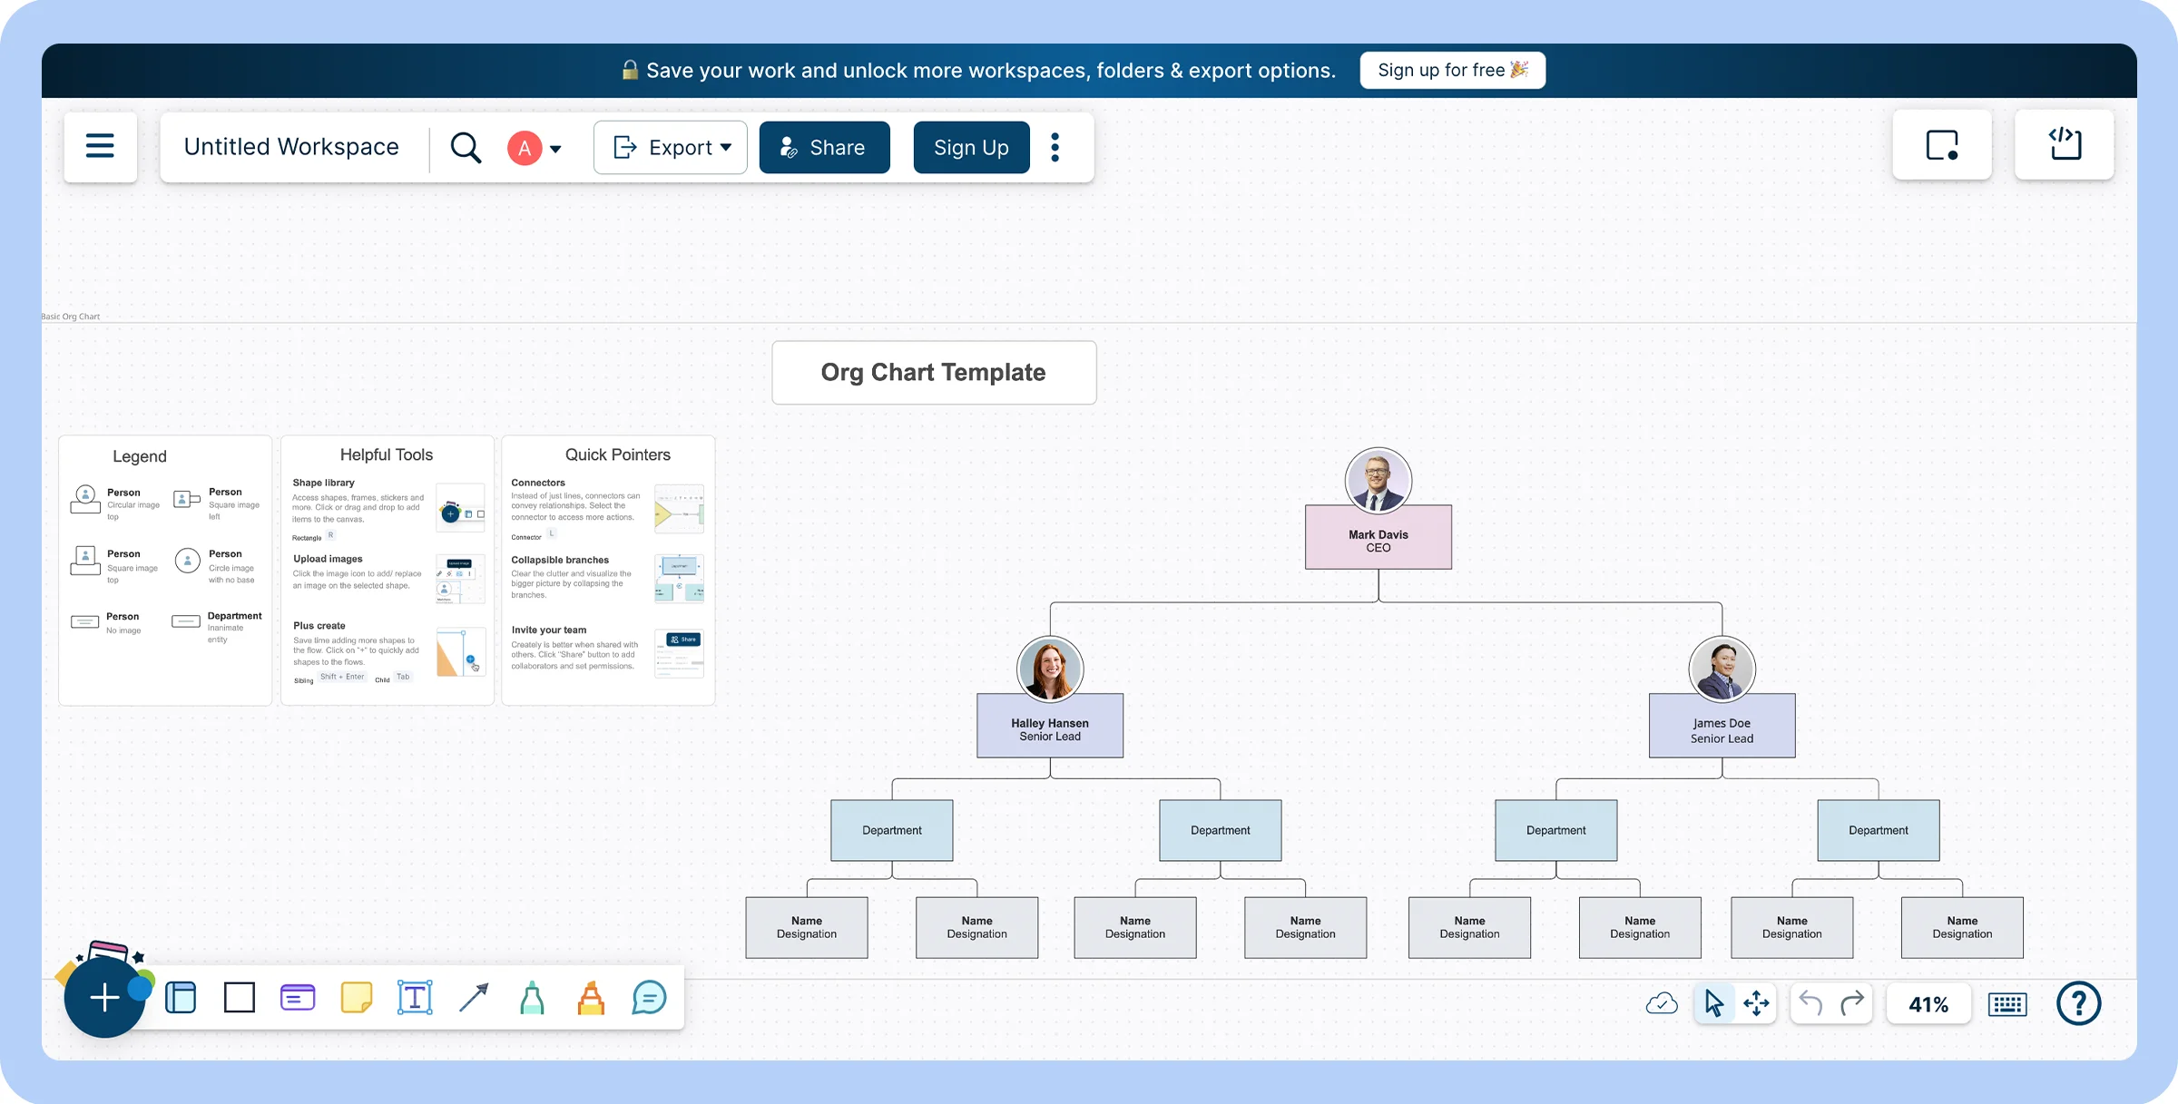Open the keyboard shortcuts panel
2178x1104 pixels.
pyautogui.click(x=2007, y=1003)
